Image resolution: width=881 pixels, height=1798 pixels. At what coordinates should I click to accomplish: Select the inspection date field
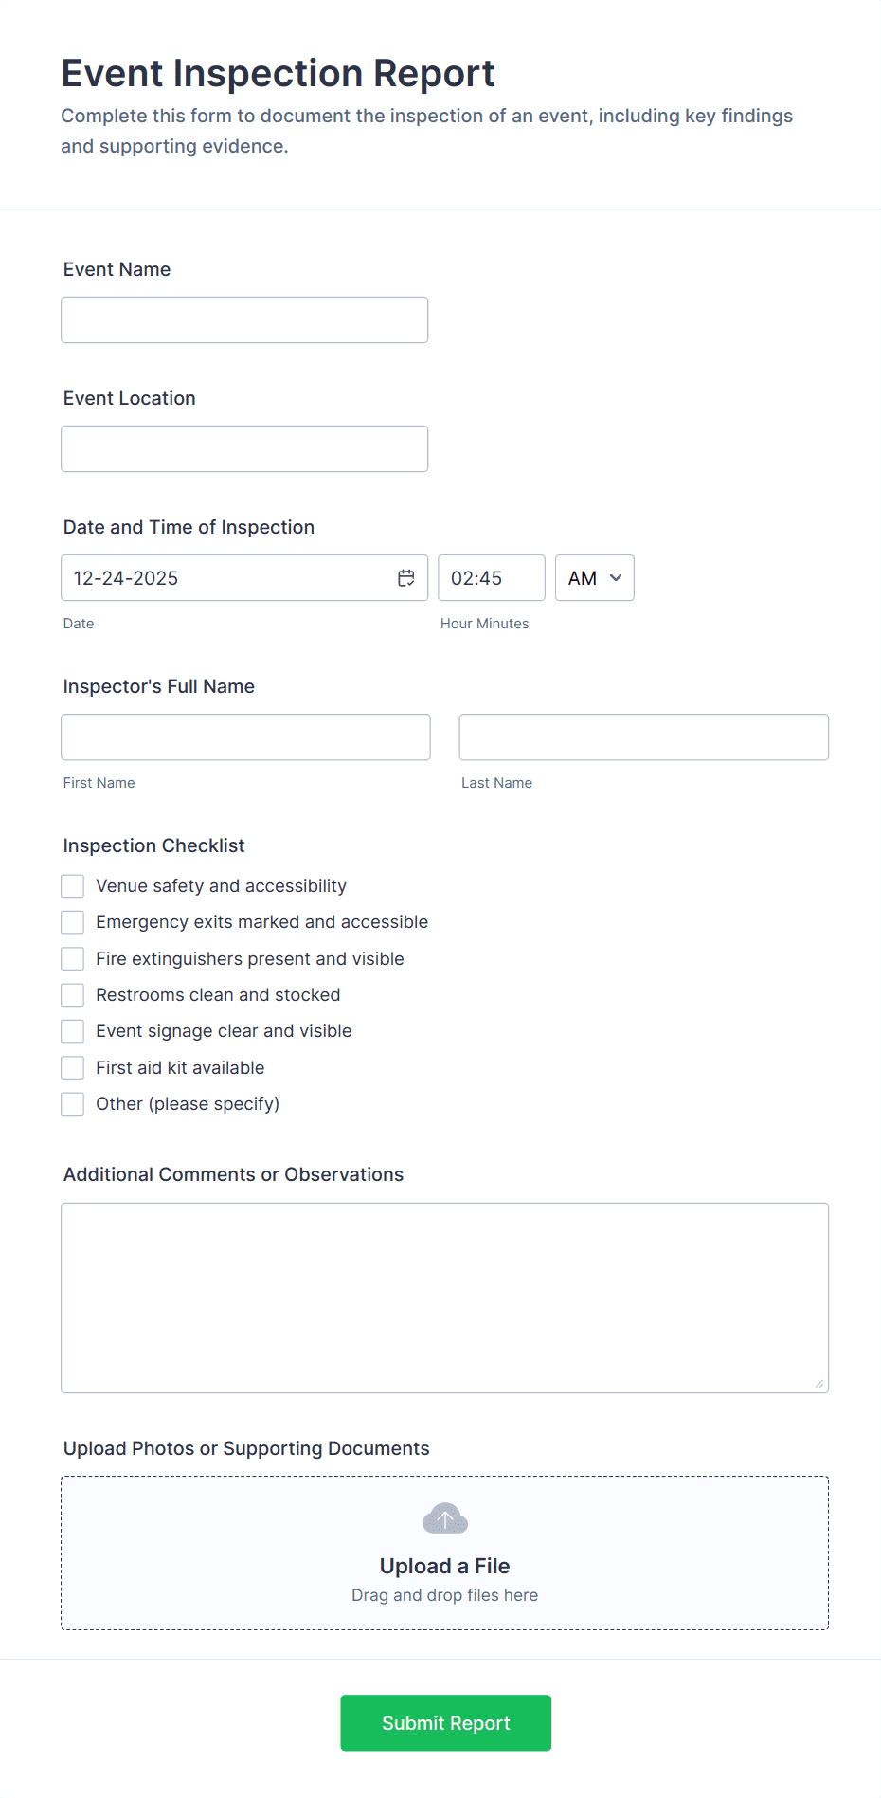(x=227, y=578)
